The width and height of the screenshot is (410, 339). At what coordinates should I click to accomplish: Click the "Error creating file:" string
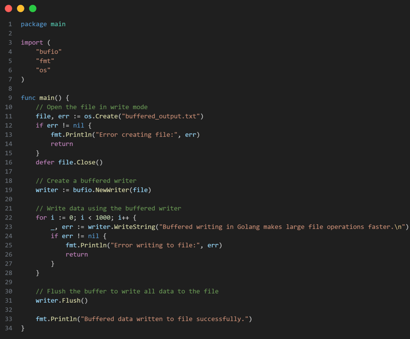[137, 135]
